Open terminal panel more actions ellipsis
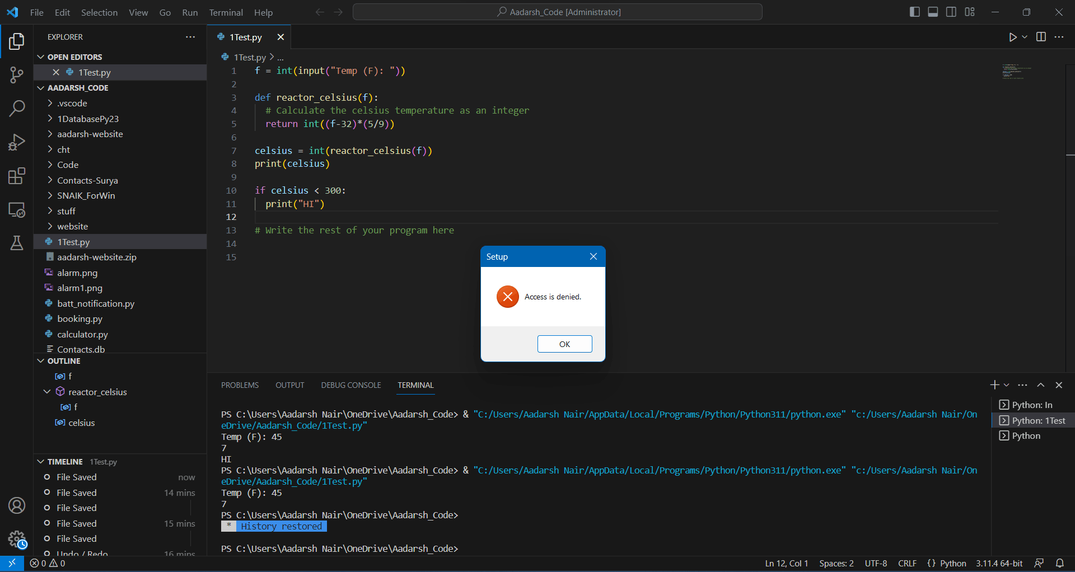 click(x=1022, y=385)
